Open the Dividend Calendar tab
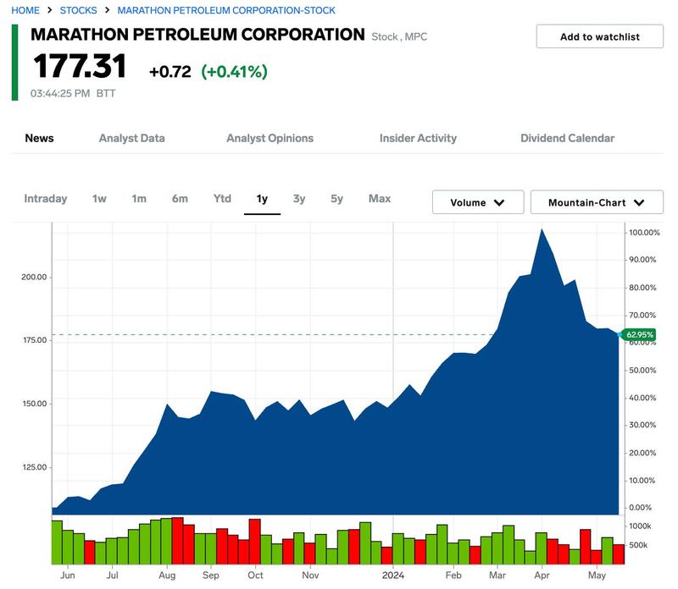Image resolution: width=678 pixels, height=589 pixels. (x=567, y=138)
